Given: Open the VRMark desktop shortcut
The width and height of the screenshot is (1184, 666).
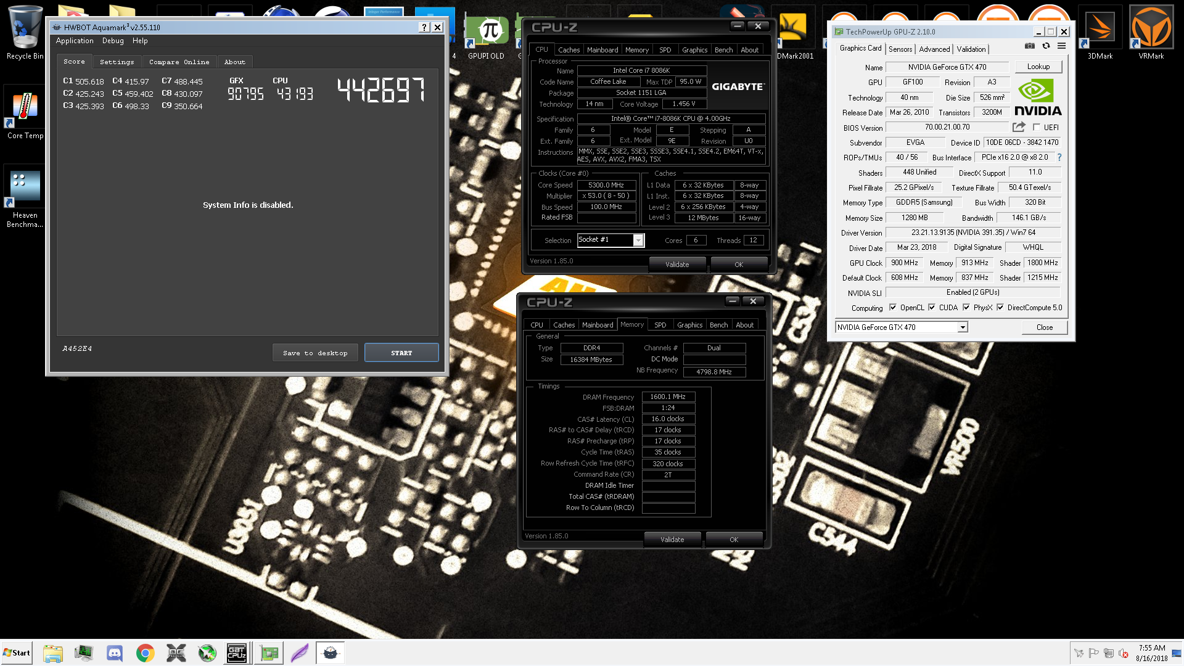Looking at the screenshot, I should [x=1151, y=33].
